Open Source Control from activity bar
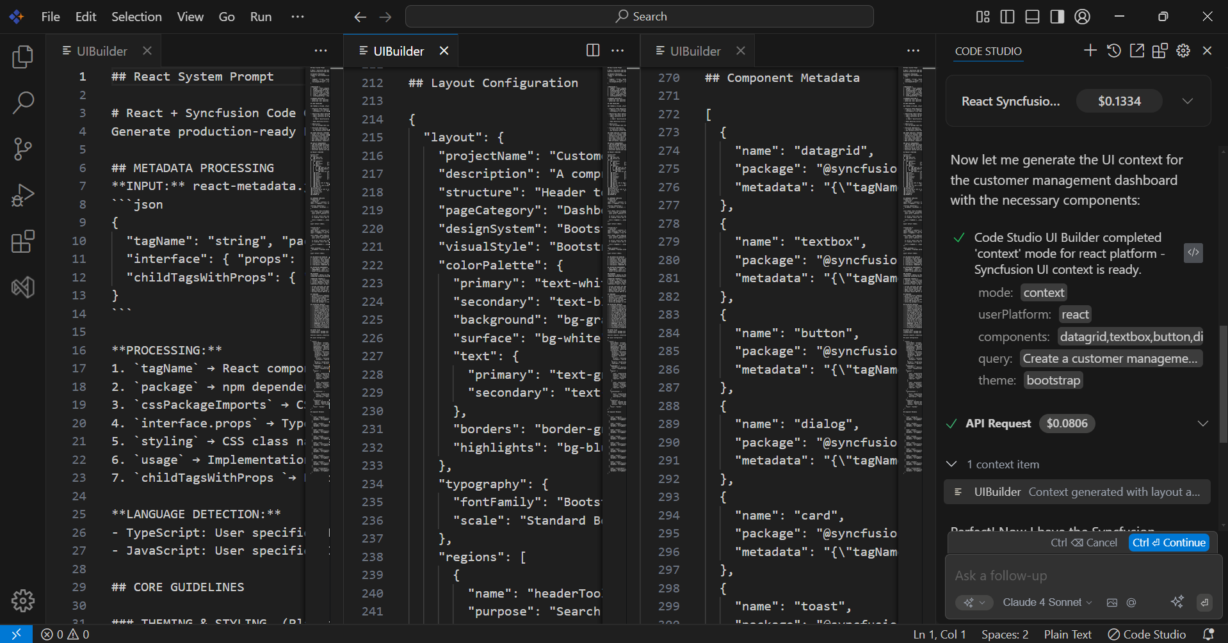 22,148
